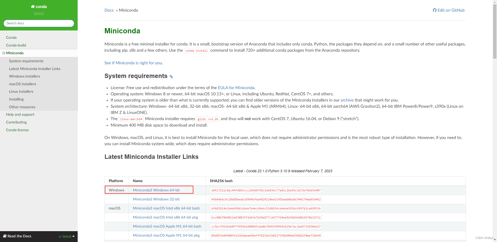Open the EULA for Miniconda link
This screenshot has width=497, height=242.
236,88
